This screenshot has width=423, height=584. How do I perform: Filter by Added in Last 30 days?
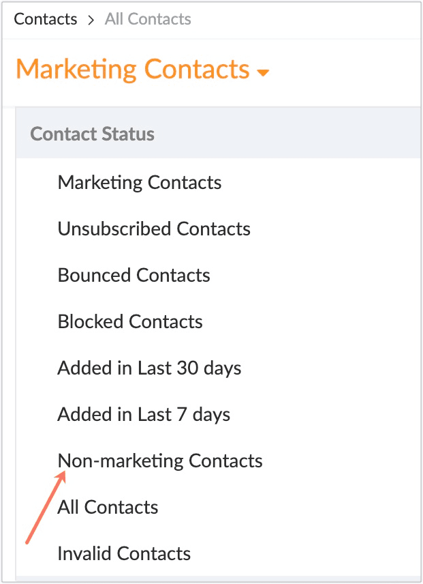[149, 368]
